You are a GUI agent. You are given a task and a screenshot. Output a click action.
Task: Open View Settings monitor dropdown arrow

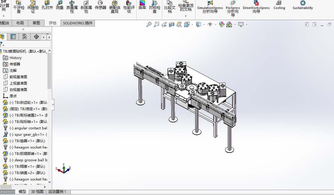click(x=246, y=24)
